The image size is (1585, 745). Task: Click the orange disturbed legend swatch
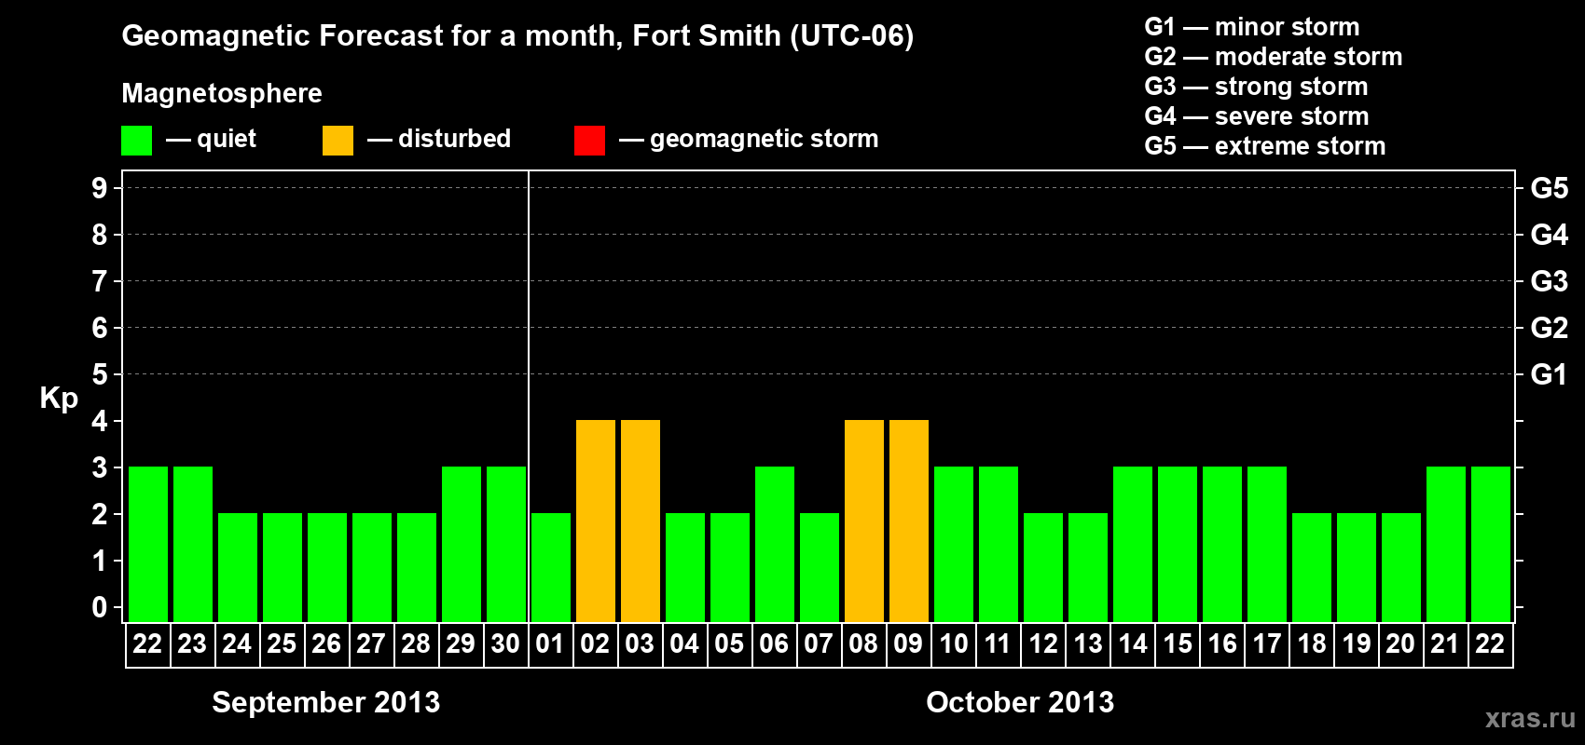tap(338, 141)
